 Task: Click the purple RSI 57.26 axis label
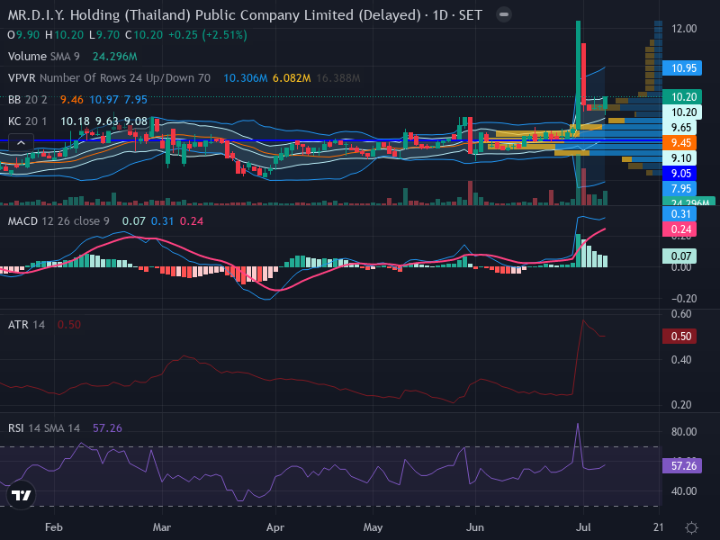coord(682,466)
